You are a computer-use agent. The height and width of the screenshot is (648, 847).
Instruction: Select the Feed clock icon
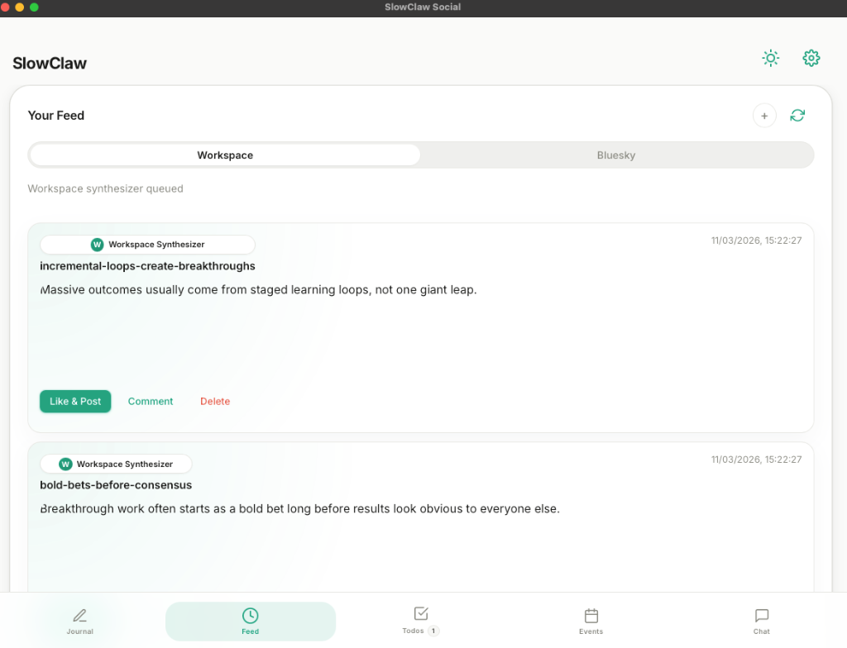[x=250, y=616]
